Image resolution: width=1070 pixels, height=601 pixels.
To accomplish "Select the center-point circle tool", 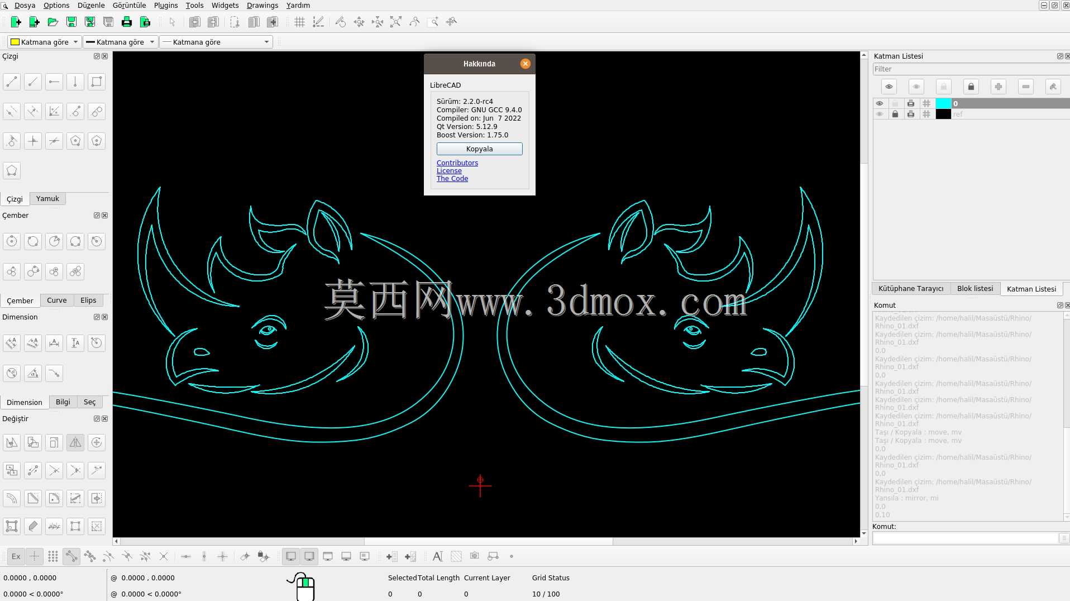I will pyautogui.click(x=12, y=241).
